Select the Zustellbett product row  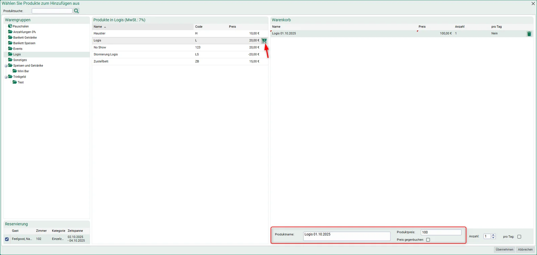pos(180,61)
